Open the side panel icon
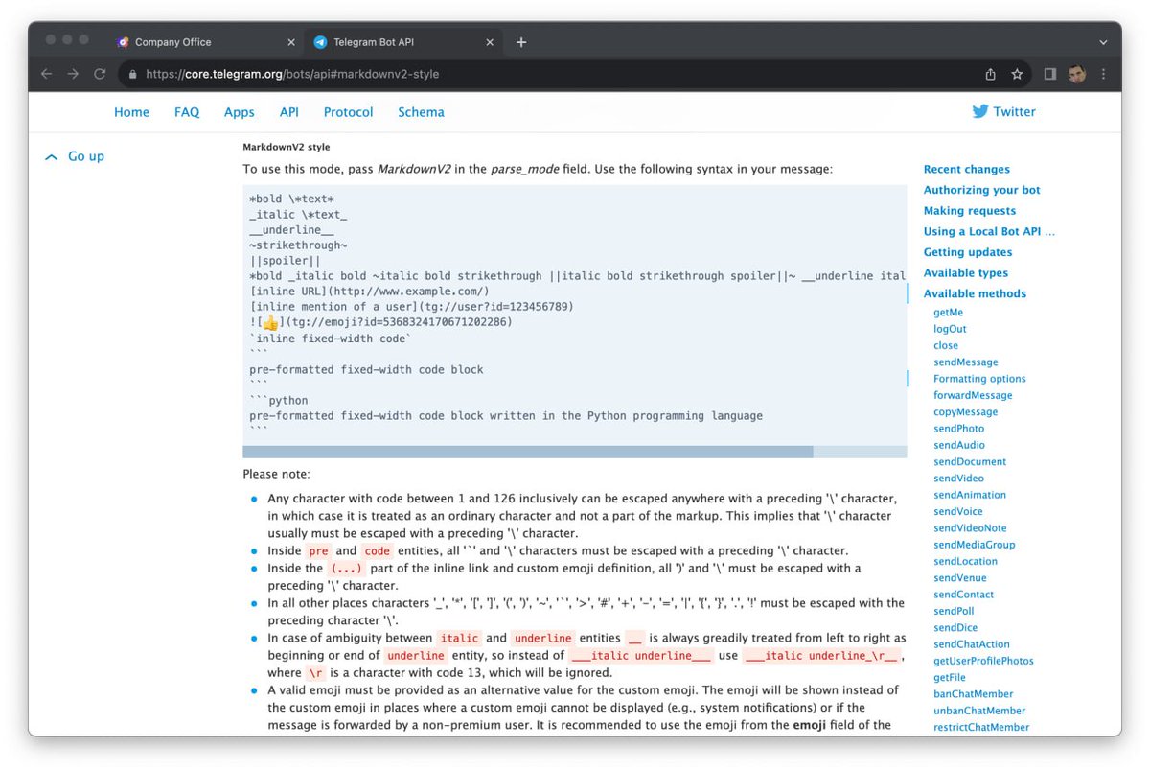 click(x=1050, y=74)
